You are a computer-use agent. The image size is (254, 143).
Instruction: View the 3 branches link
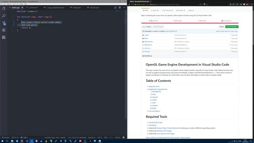coord(178,21)
